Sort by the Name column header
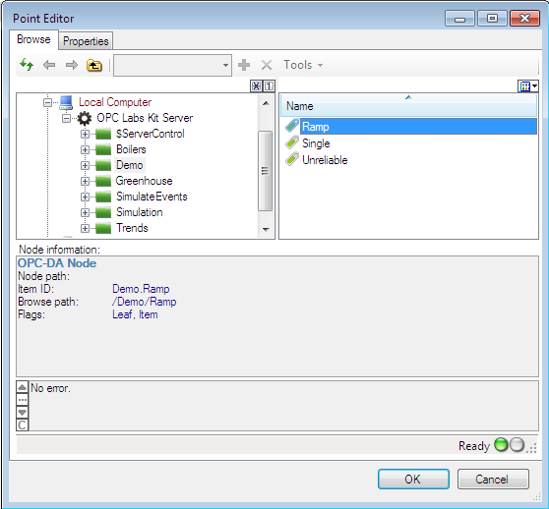This screenshot has width=549, height=509. (x=408, y=106)
